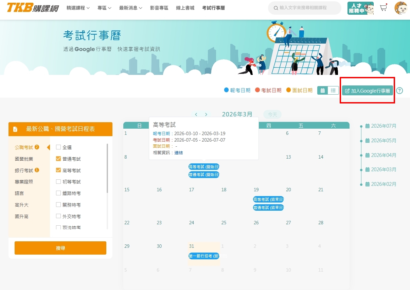Expand the 最新消息 dropdown menu
The image size is (410, 290).
[x=130, y=8]
